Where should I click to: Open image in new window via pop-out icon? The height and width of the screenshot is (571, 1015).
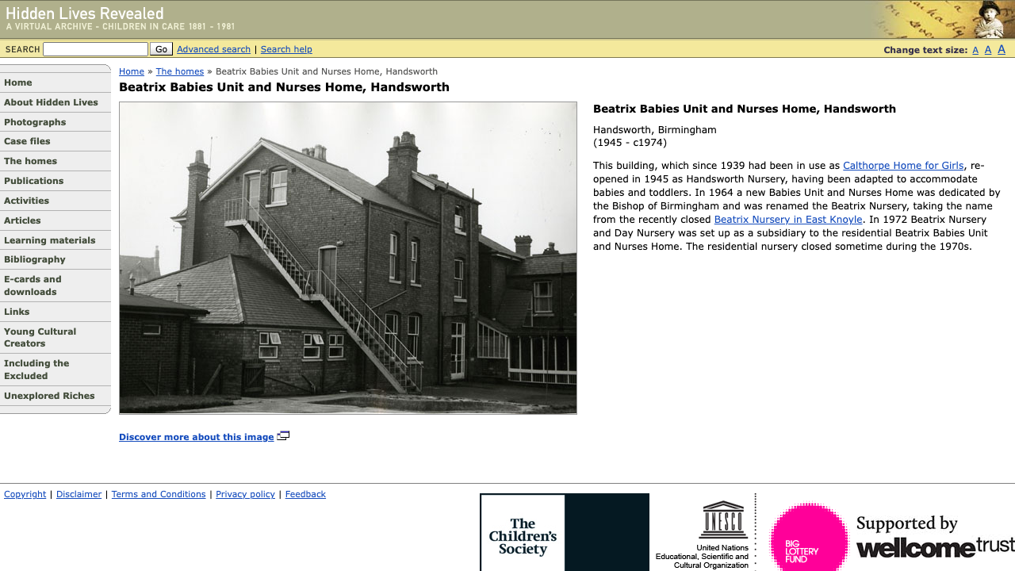(x=283, y=435)
